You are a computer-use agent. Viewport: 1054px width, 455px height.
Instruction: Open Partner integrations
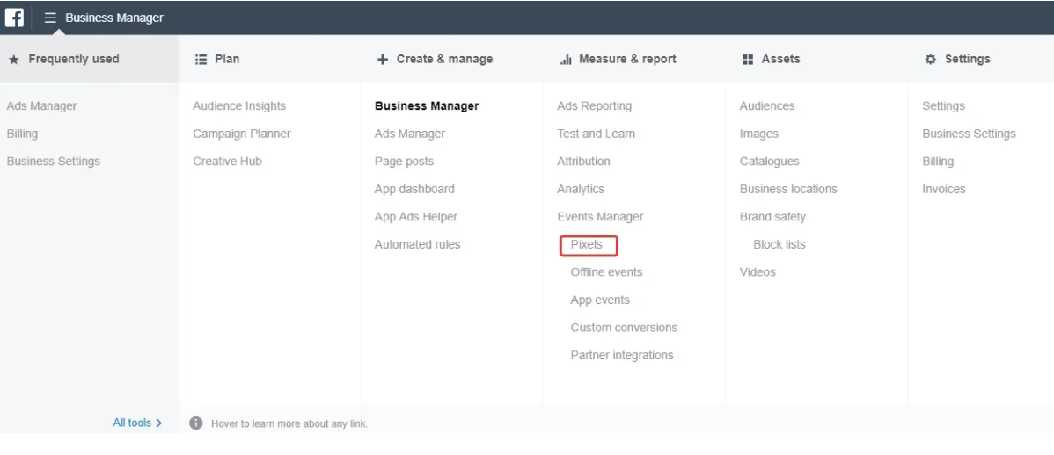[622, 355]
